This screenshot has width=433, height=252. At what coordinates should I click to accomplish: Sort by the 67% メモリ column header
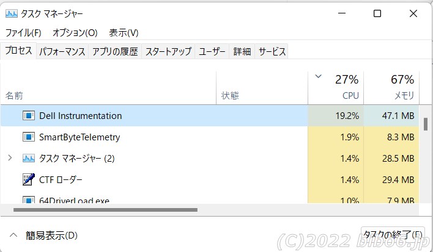click(391, 88)
